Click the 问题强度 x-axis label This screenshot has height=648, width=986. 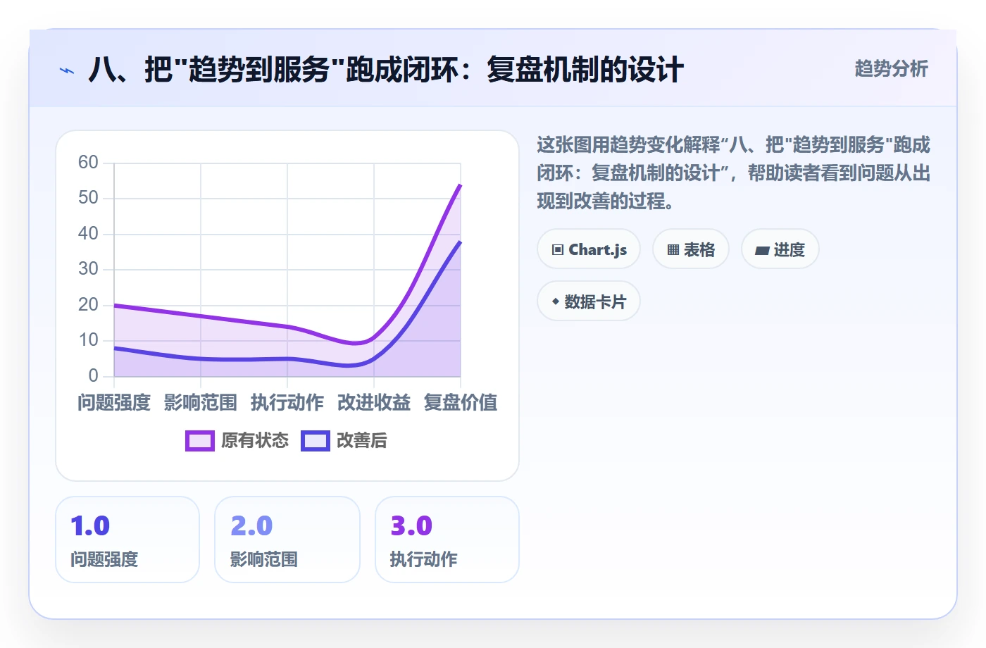(x=114, y=403)
